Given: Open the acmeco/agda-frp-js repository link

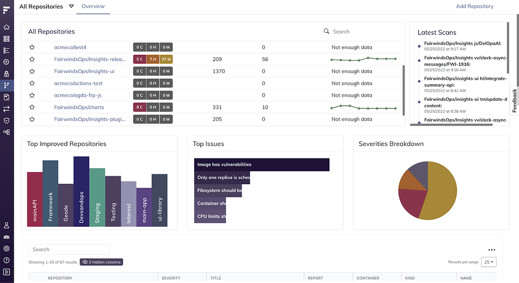Looking at the screenshot, I should pos(78,95).
